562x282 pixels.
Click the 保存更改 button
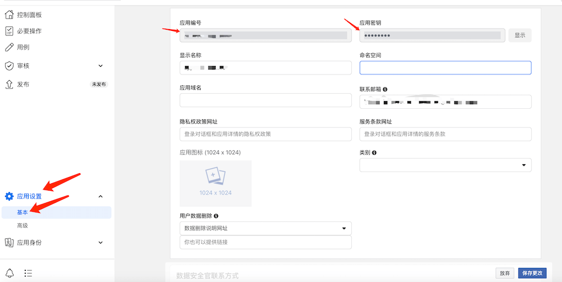click(531, 273)
